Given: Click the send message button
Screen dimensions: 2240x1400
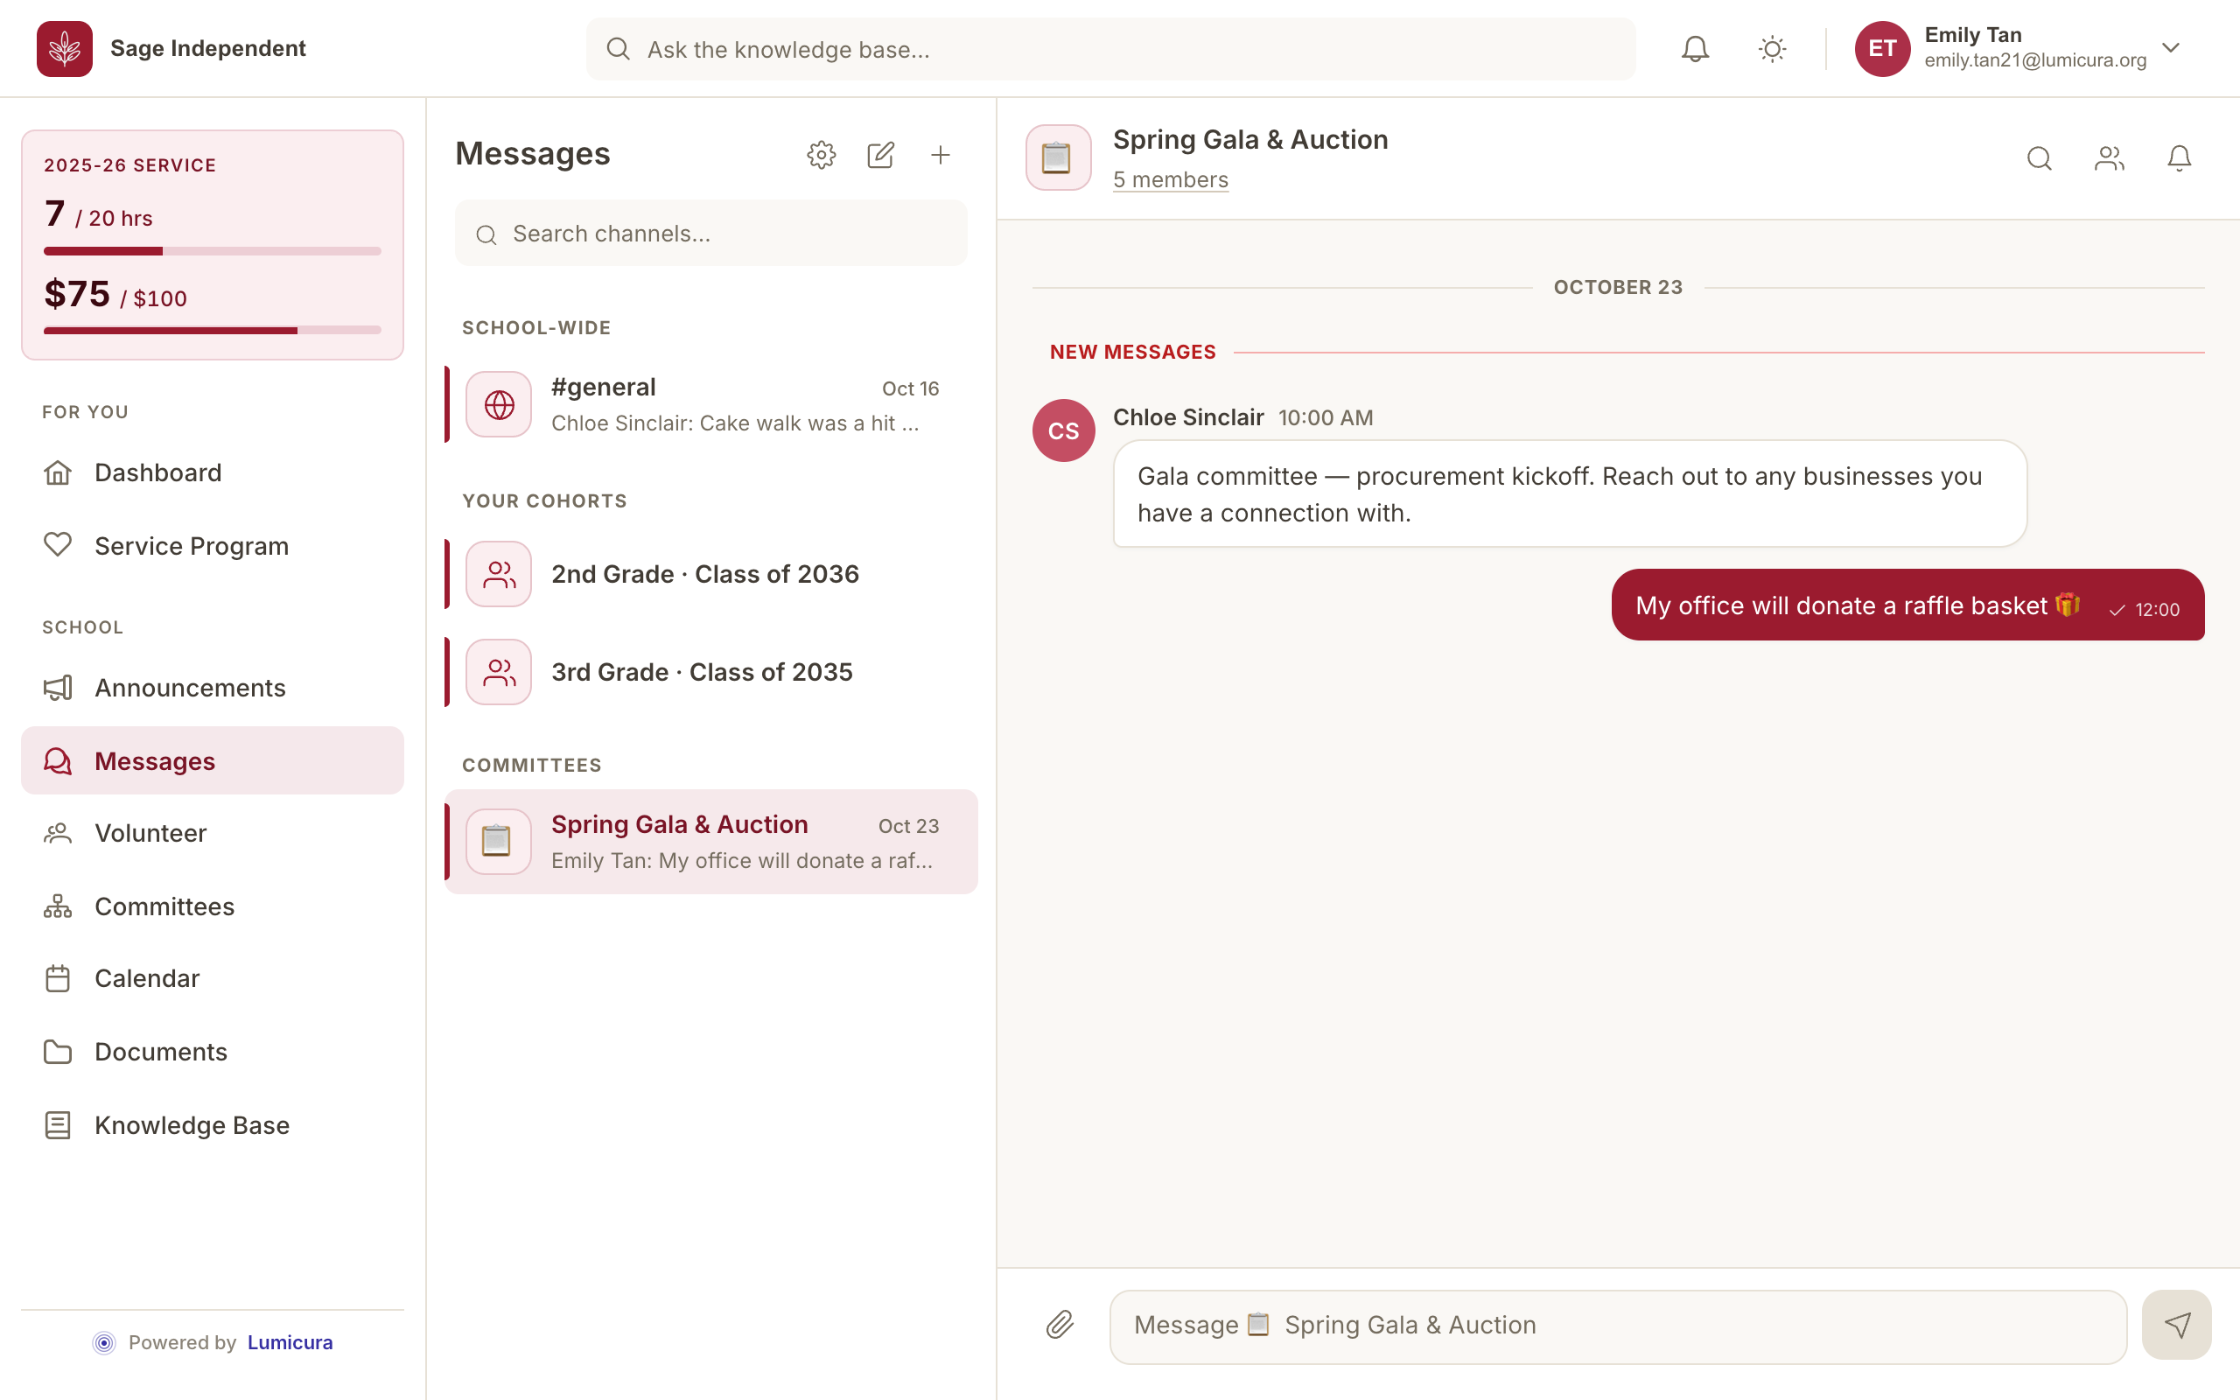Looking at the screenshot, I should tap(2177, 1325).
